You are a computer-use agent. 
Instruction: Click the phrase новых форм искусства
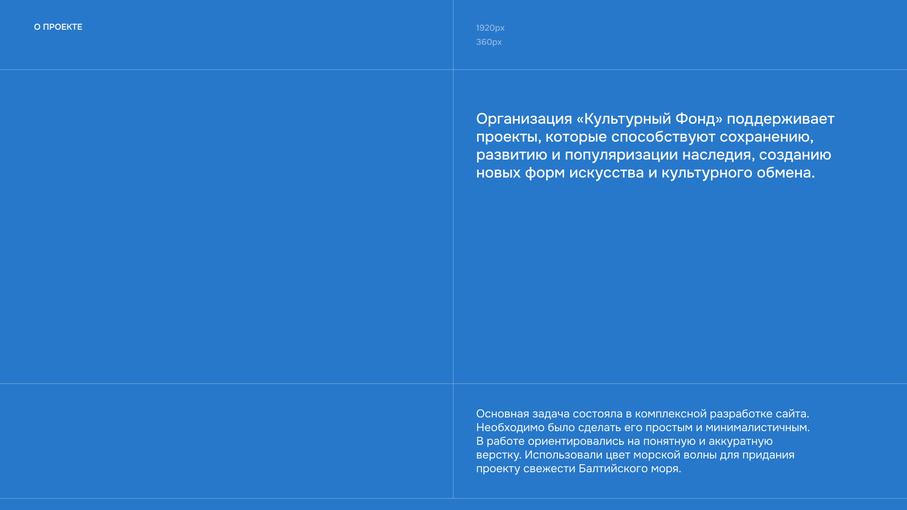pyautogui.click(x=560, y=173)
